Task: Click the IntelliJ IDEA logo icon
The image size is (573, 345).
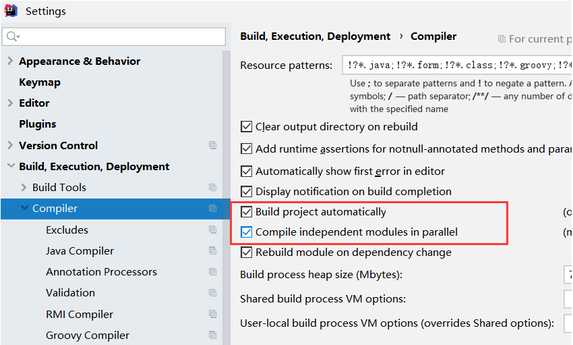Action: [11, 11]
